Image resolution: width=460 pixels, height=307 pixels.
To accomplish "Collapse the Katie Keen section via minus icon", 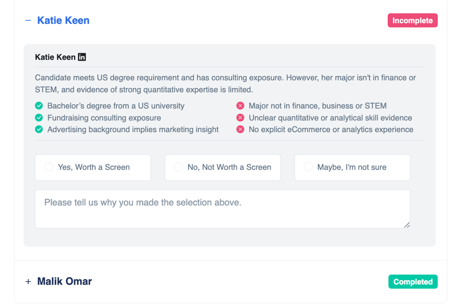I will coord(28,21).
